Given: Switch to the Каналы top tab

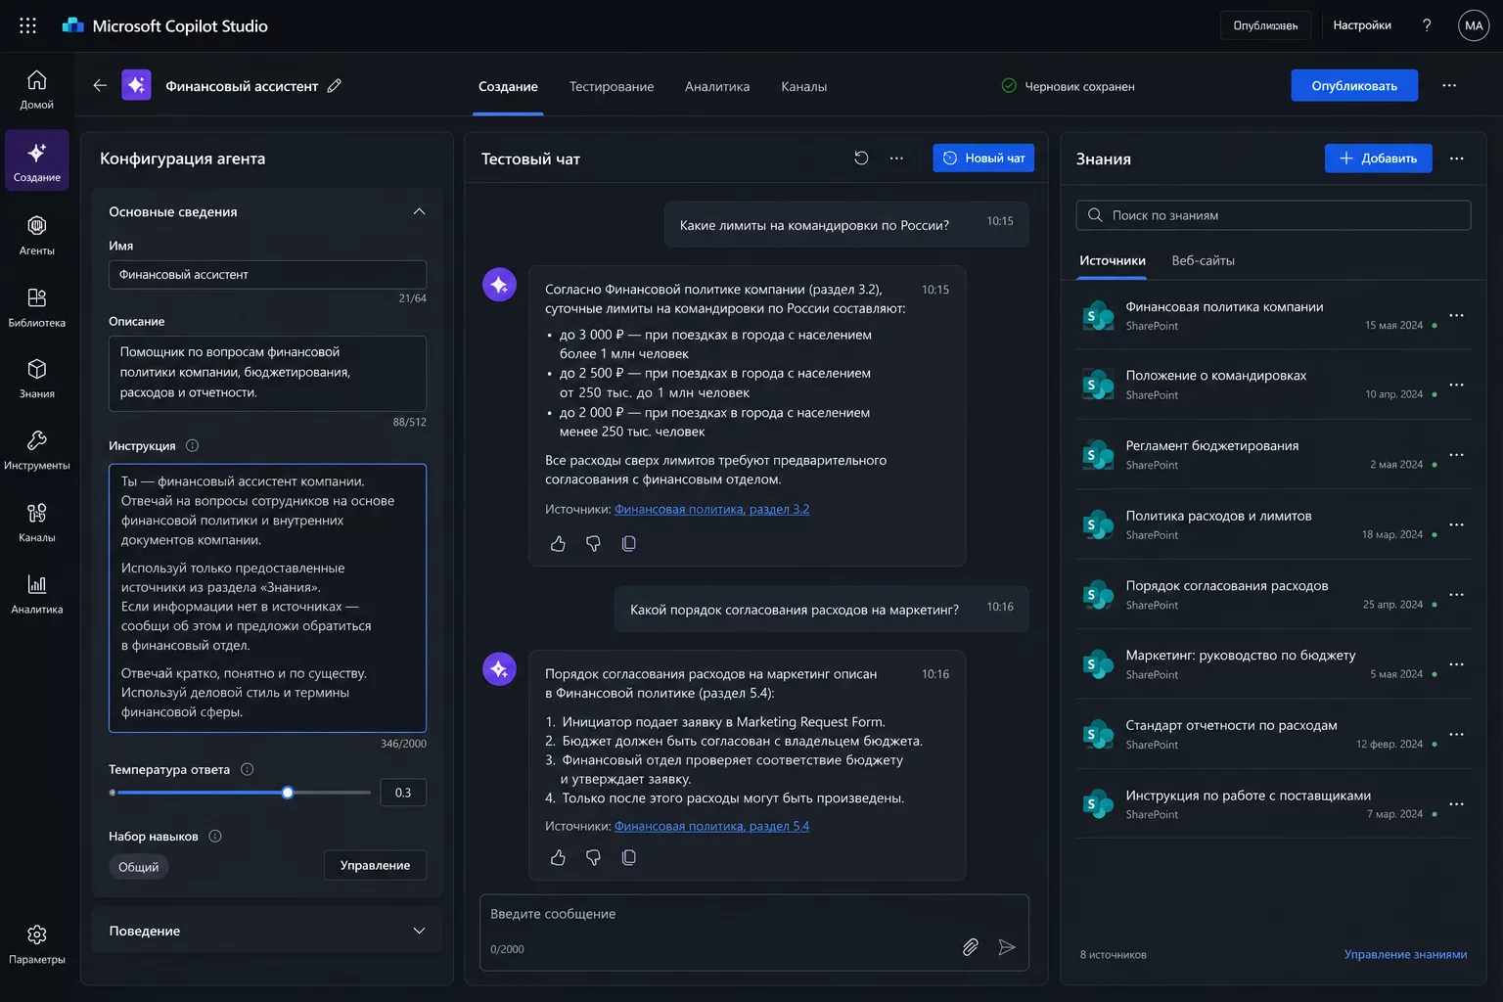Looking at the screenshot, I should (803, 86).
